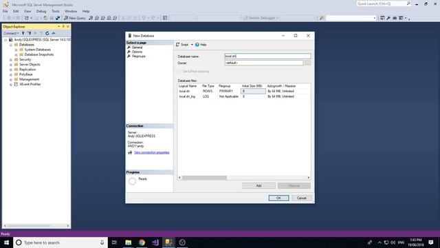This screenshot has height=248, width=440.
Task: Expand the System Databases node
Action: (16, 50)
